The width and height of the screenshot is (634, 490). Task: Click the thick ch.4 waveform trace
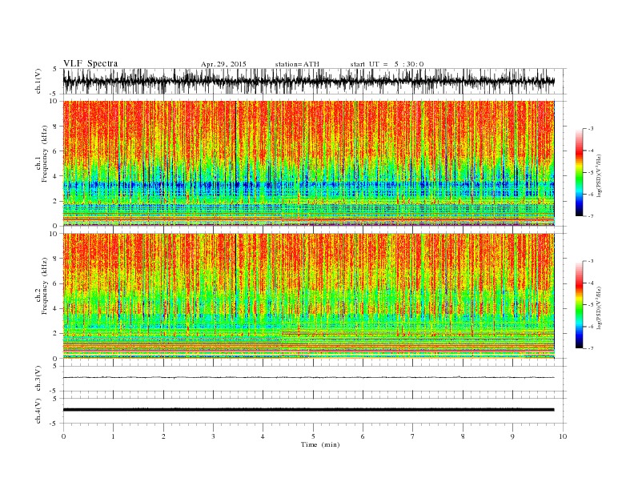(308, 410)
